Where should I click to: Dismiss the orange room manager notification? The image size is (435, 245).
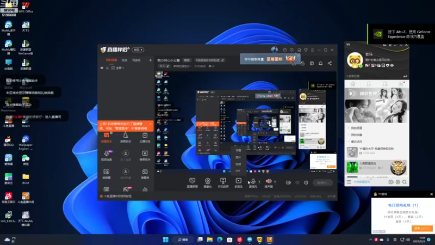coord(151,124)
